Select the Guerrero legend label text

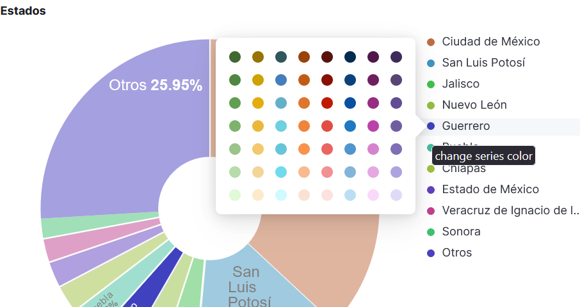point(465,126)
